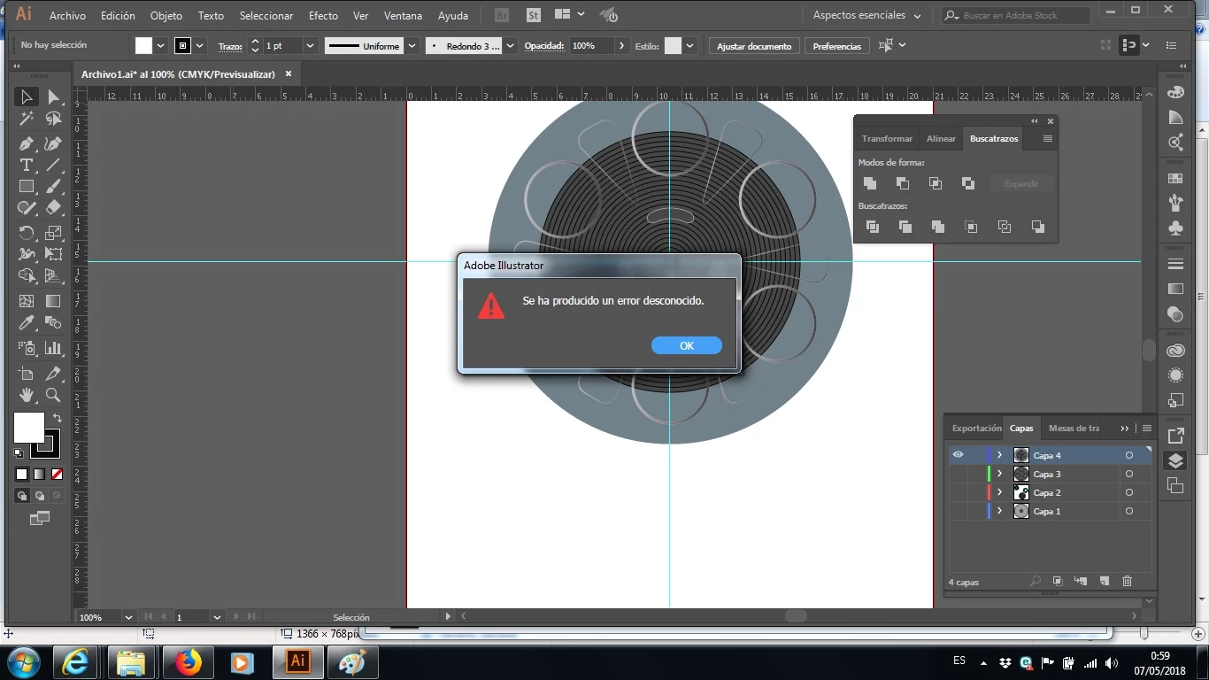Open the Ventana menu
This screenshot has width=1209, height=680.
[x=403, y=16]
